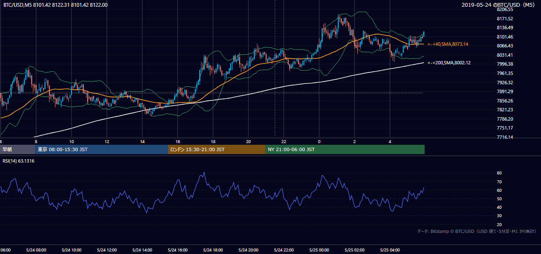Click the 早朝 session bar
The width and height of the screenshot is (541, 254).
pyautogui.click(x=18, y=149)
